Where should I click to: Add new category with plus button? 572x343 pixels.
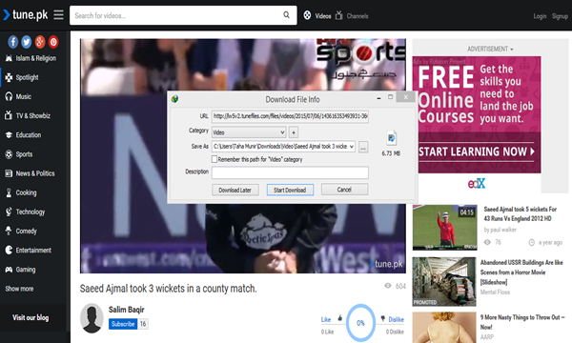pyautogui.click(x=294, y=132)
